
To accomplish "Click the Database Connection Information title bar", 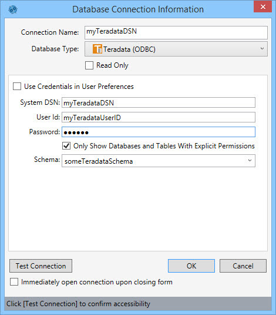I will [138, 9].
